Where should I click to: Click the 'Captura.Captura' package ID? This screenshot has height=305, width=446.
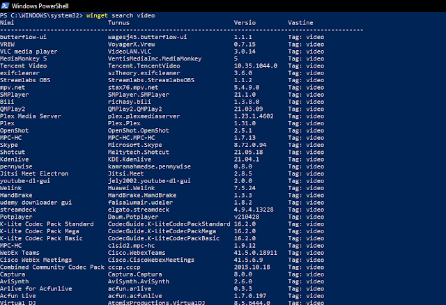(x=134, y=274)
